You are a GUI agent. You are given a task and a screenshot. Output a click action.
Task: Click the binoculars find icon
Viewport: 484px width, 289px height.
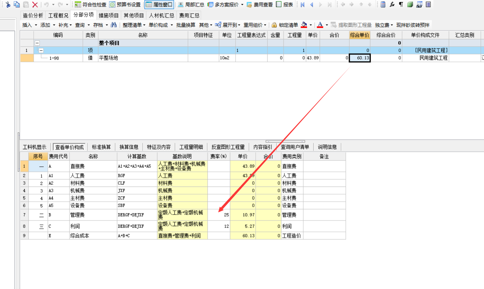point(114,25)
